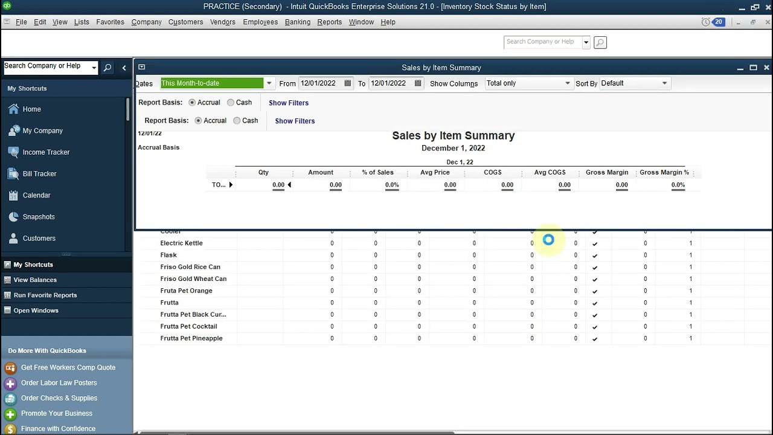Click Order Labor Law Posters plus icon
This screenshot has height=435, width=773.
click(10, 383)
